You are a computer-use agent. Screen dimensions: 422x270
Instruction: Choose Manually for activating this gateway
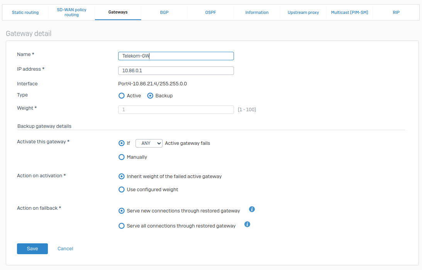pyautogui.click(x=121, y=157)
